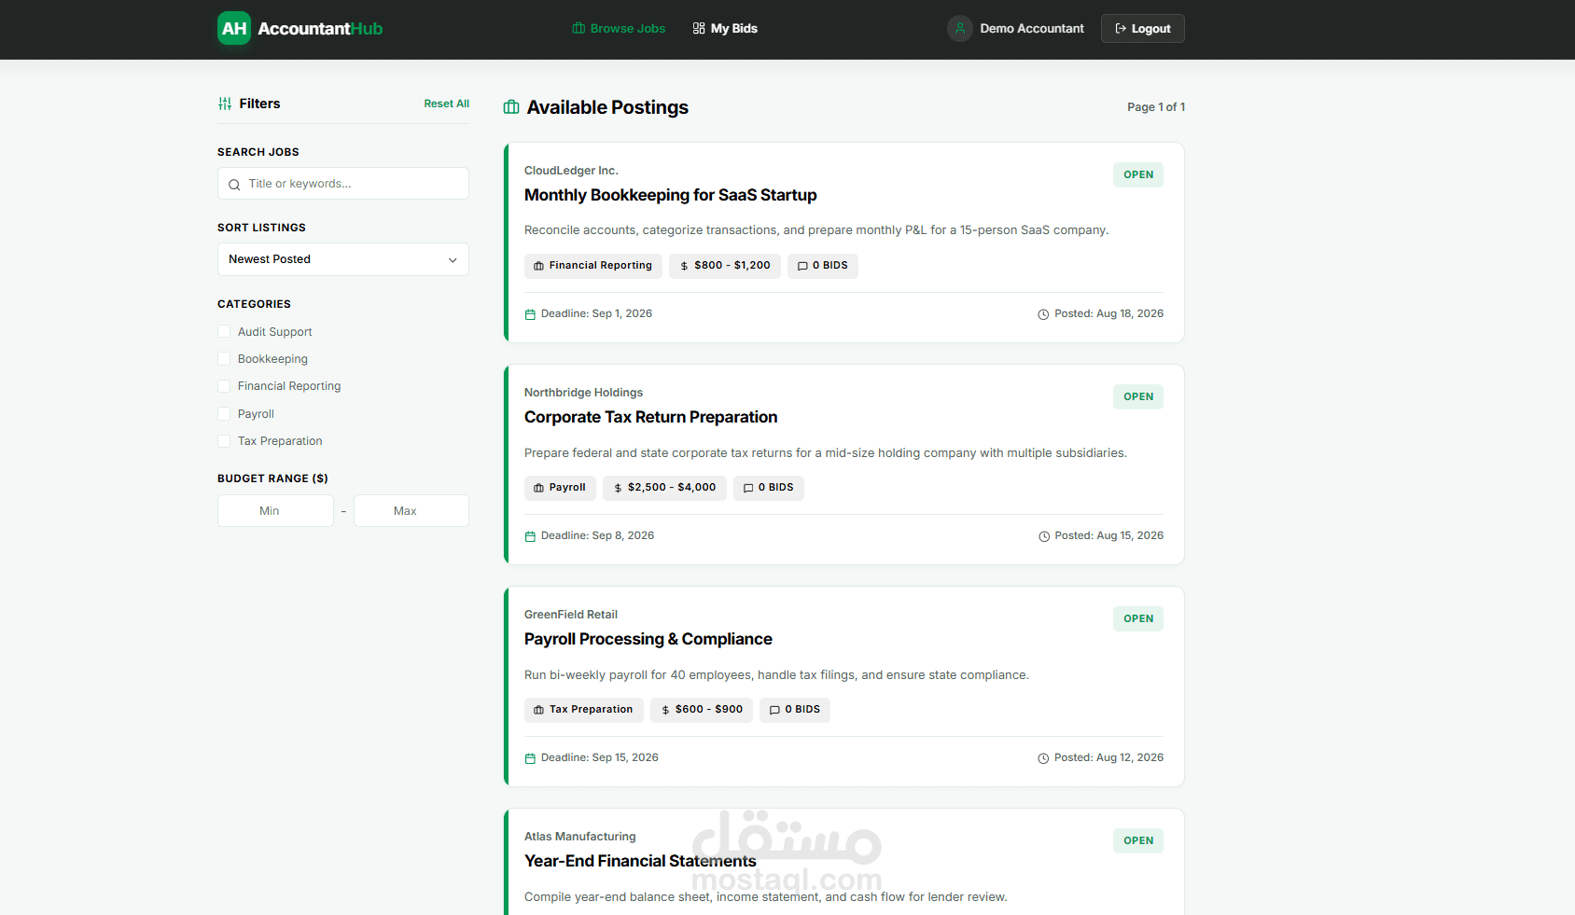Click the Payroll tag on Northbridge Holdings posting

click(x=560, y=488)
